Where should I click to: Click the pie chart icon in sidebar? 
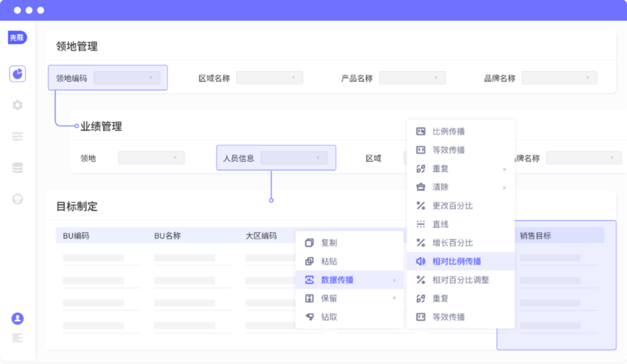18,74
